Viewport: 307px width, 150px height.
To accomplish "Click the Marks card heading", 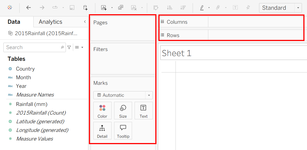I will point(101,83).
